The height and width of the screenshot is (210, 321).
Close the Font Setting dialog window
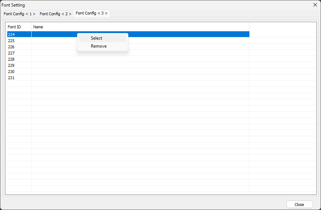pyautogui.click(x=315, y=5)
